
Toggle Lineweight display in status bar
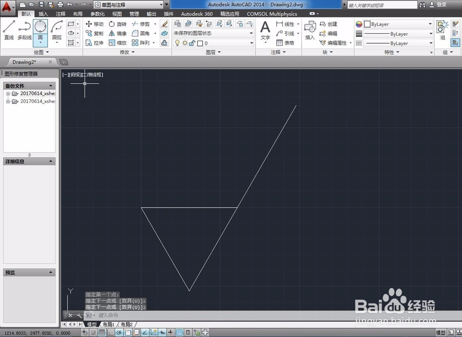(x=170, y=332)
